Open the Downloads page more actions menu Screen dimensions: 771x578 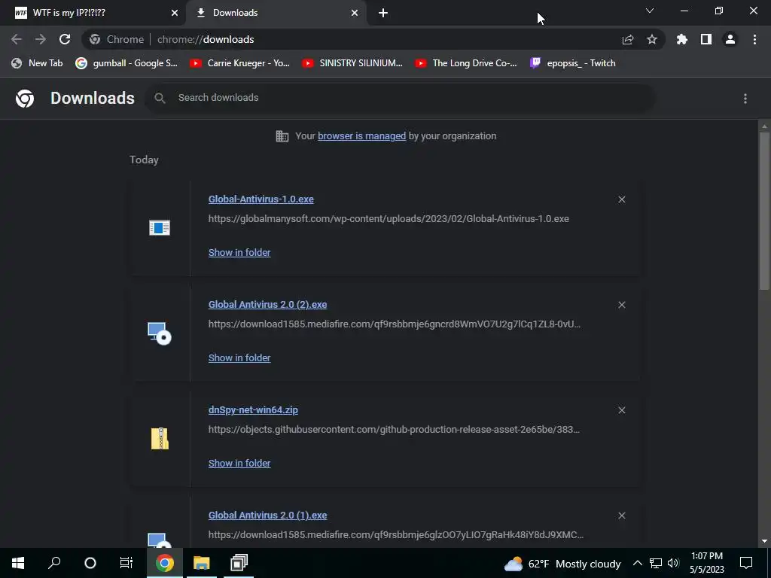click(x=745, y=99)
